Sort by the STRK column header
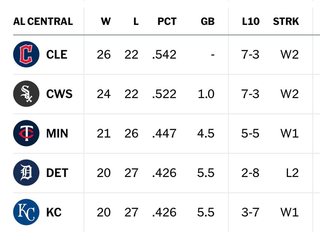Screen dimensions: 320x237 [x=286, y=21]
